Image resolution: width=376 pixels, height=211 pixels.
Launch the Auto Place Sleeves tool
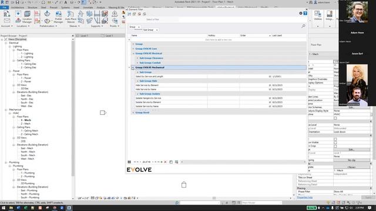(x=70, y=17)
